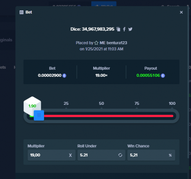This screenshot has width=191, height=179.
Task: Toggle Roll Under swap icon
Action: [120, 155]
